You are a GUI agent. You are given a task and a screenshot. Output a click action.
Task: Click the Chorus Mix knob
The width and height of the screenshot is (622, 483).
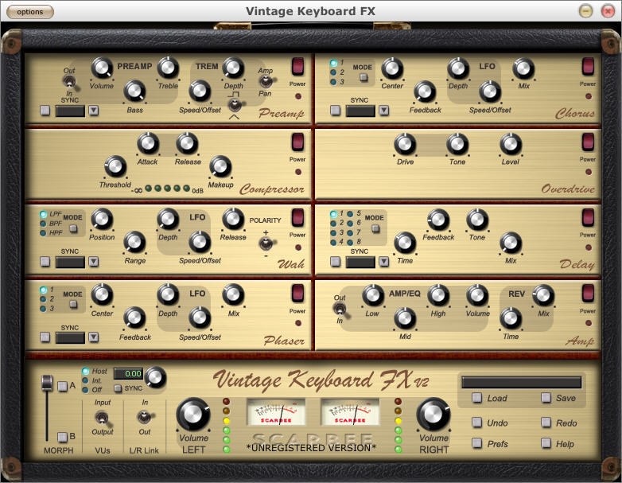(523, 68)
